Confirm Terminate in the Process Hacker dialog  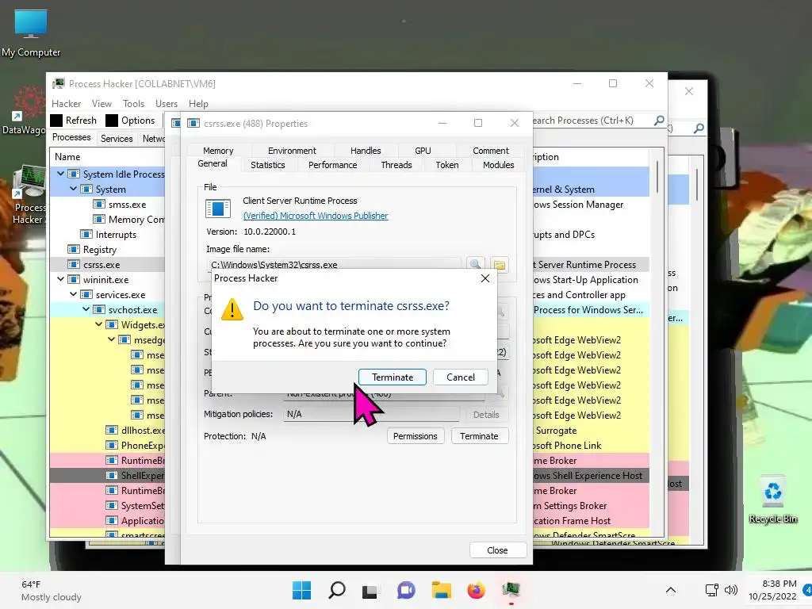coord(392,377)
